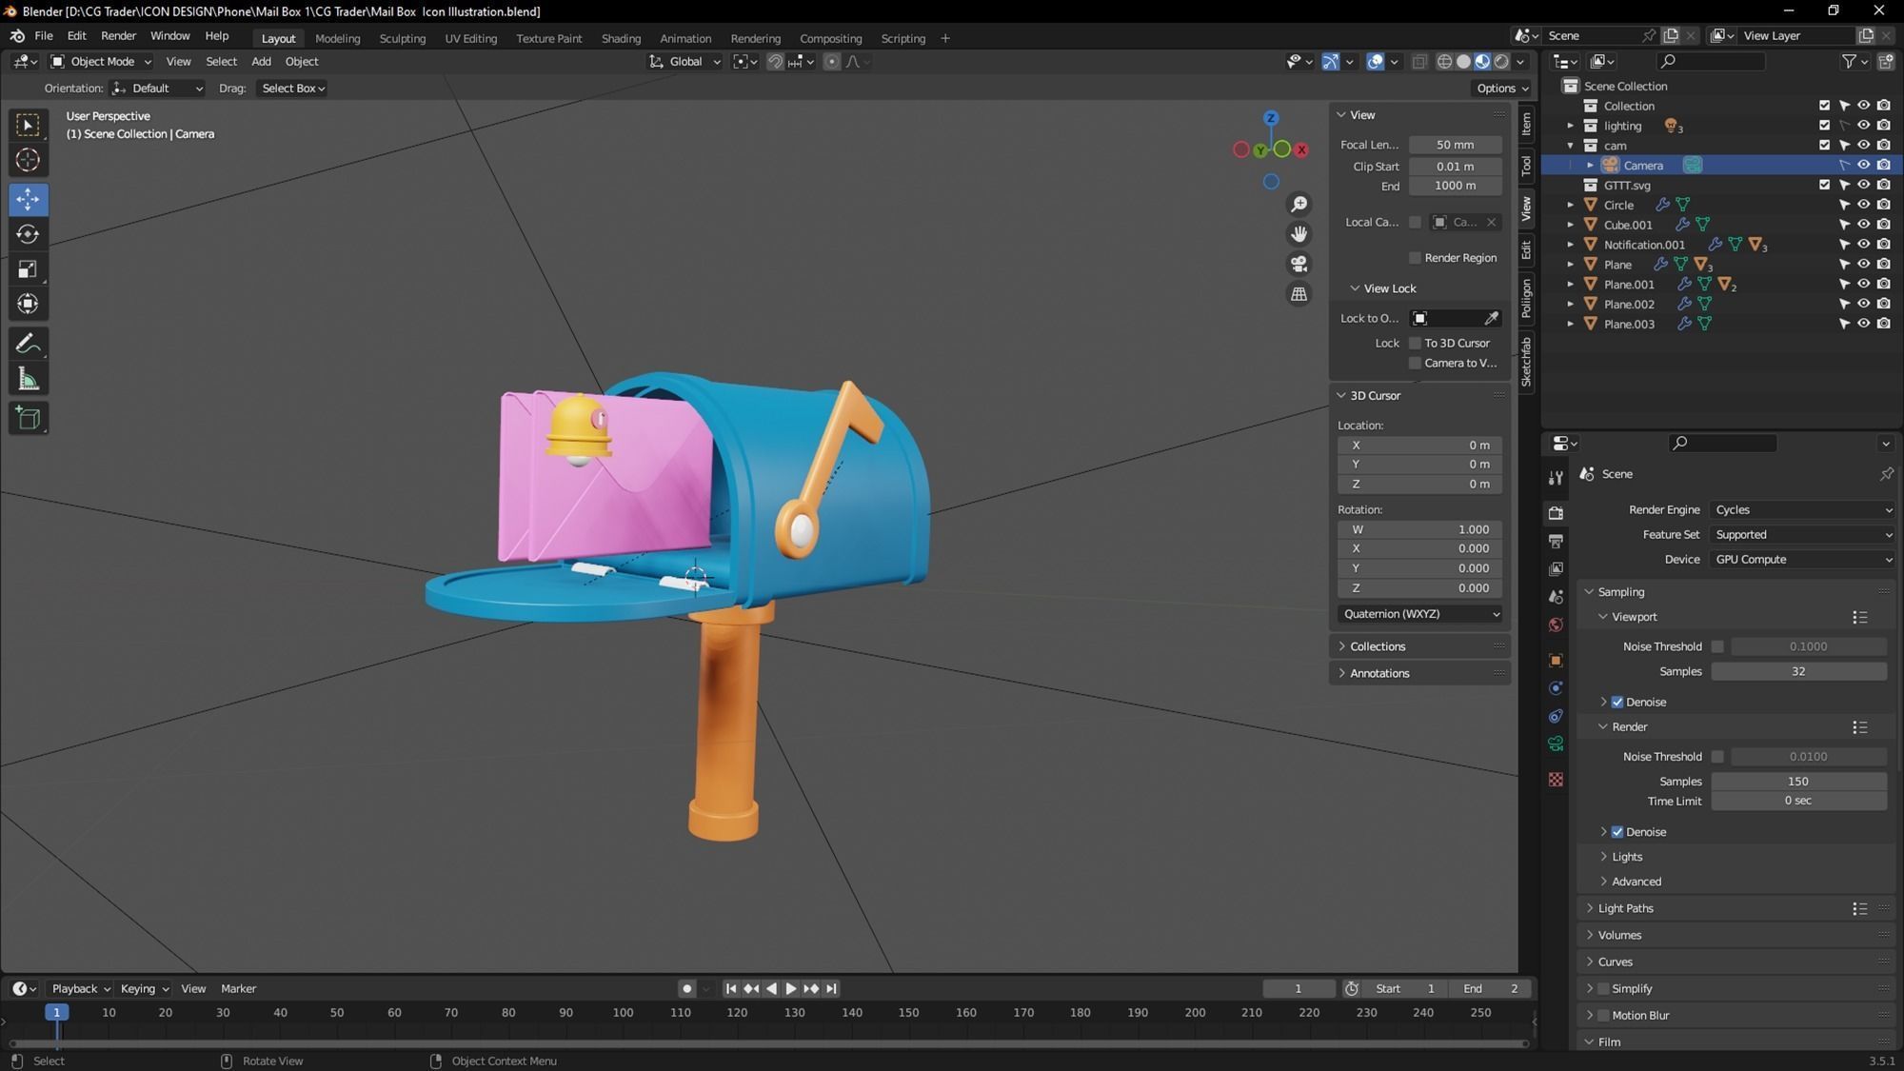Open Quaternion (WXYZ) rotation mode dropdown

coord(1420,614)
